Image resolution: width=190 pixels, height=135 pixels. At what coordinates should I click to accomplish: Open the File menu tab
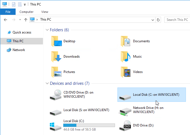8,12
